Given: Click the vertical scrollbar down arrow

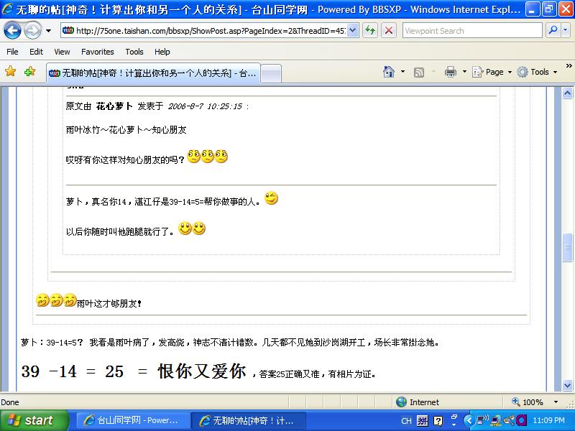Looking at the screenshot, I should pos(568,386).
